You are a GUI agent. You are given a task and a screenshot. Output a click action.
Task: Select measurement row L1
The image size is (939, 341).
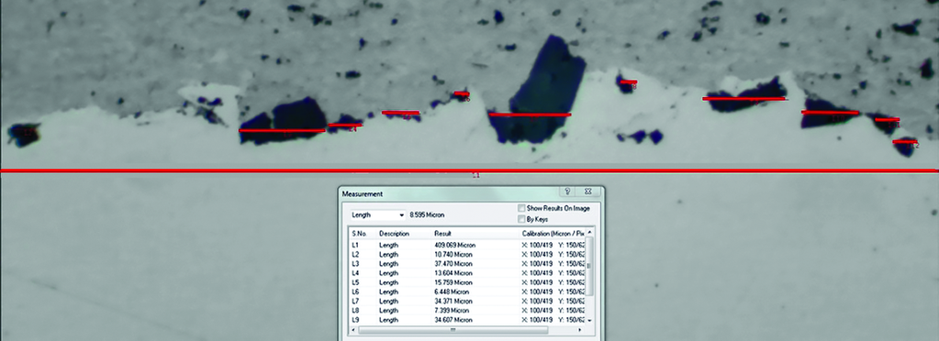(x=468, y=246)
